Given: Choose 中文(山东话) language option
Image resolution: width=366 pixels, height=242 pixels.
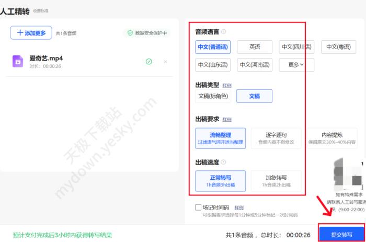Looking at the screenshot, I should point(213,65).
